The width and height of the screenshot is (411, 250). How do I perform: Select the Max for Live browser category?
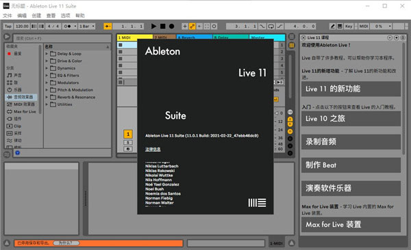tap(21, 111)
